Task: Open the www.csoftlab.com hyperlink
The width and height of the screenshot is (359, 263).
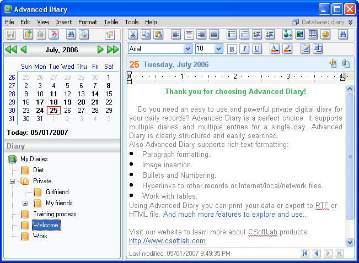Action: (x=167, y=241)
